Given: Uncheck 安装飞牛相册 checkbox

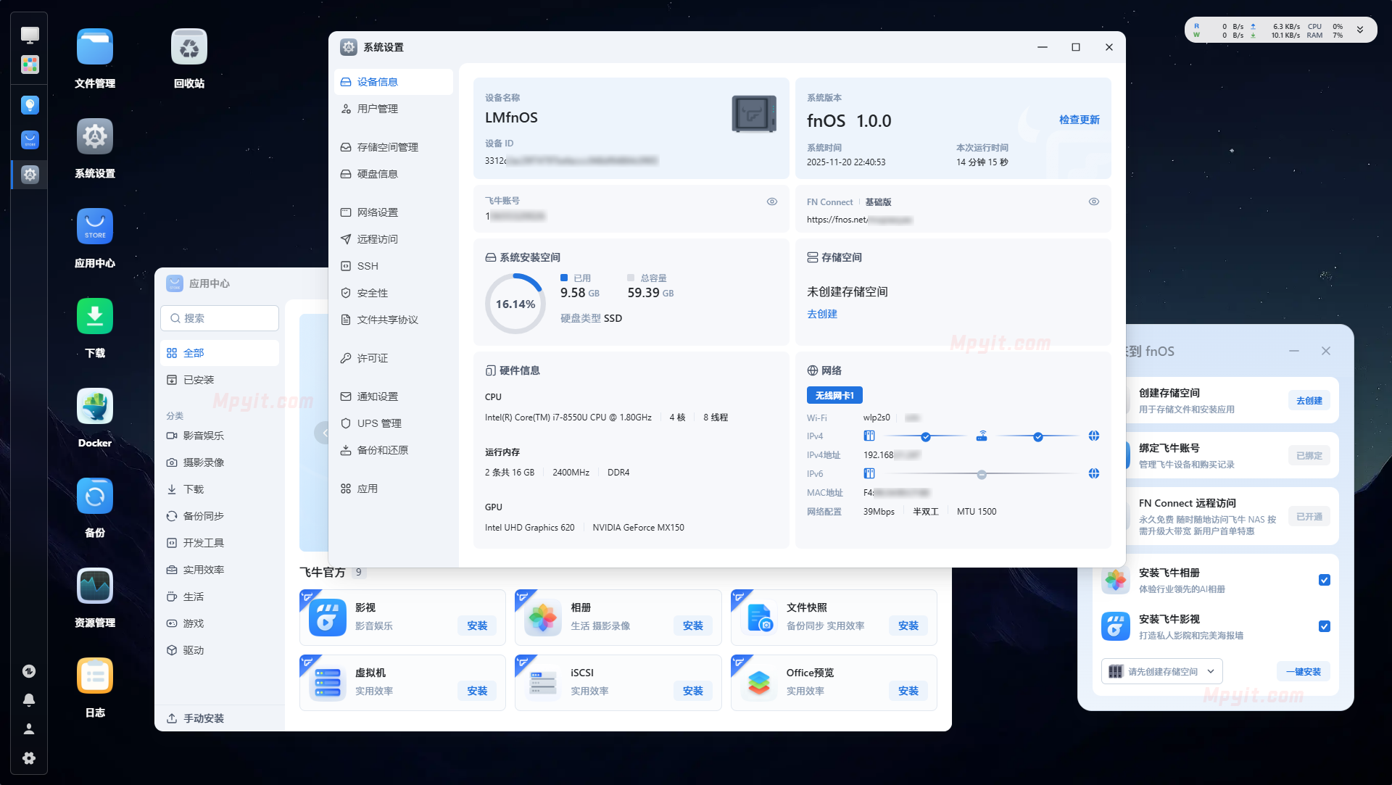Looking at the screenshot, I should 1325,580.
